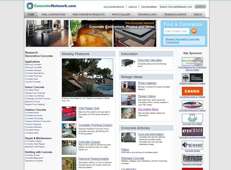Open the Diamond Tooling Insights thumbnail image
Image resolution: width=231 pixels, height=170 pixels.
tap(69, 164)
